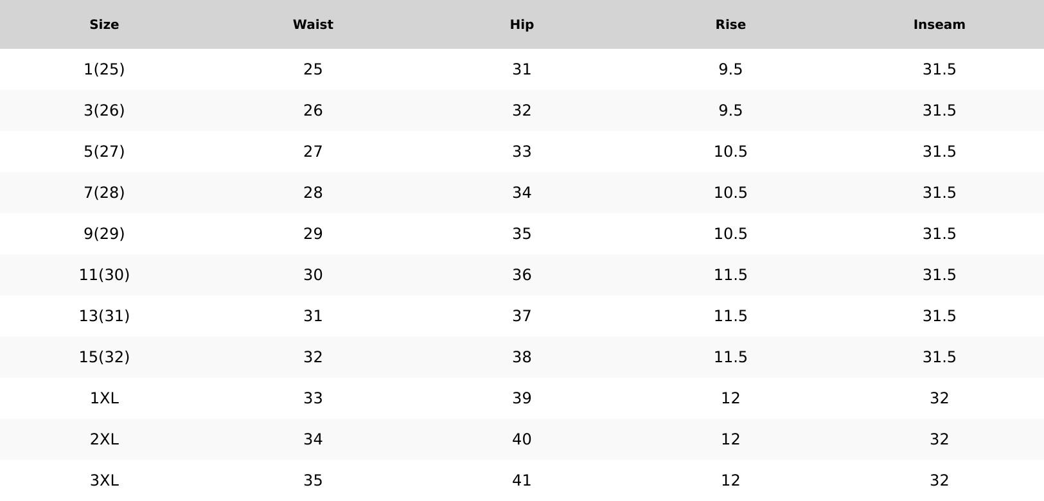Click the 9(29) size row label

click(104, 234)
